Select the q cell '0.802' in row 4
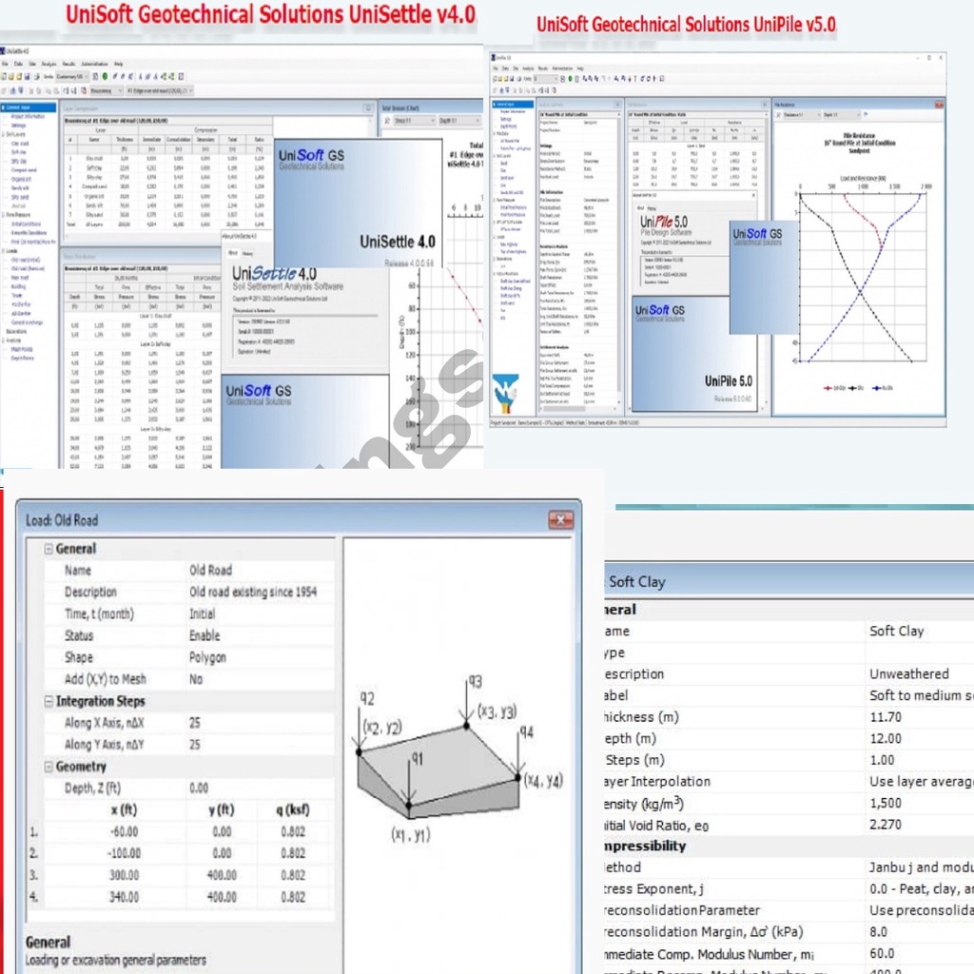This screenshot has width=974, height=974. click(x=293, y=897)
